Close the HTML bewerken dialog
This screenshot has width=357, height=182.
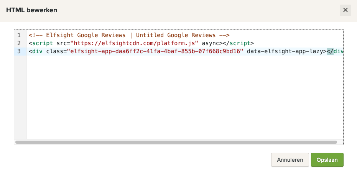click(x=345, y=10)
